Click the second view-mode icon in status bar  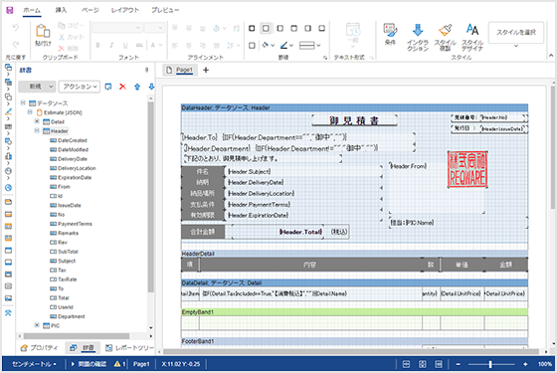423,364
